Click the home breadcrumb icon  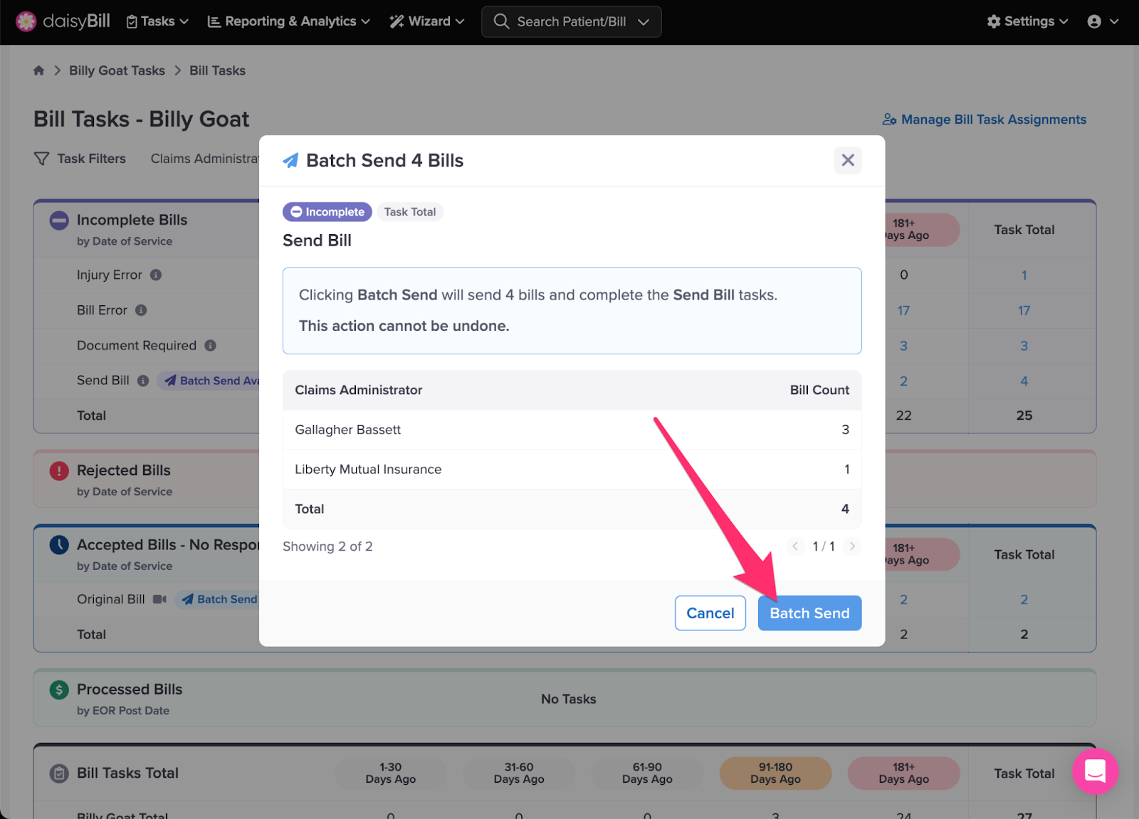coord(38,70)
